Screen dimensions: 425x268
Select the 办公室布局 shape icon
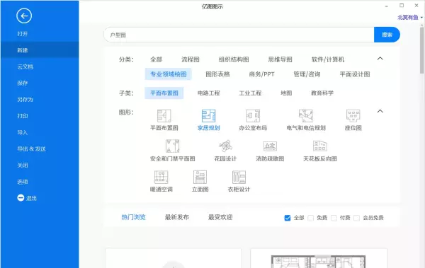(x=253, y=116)
